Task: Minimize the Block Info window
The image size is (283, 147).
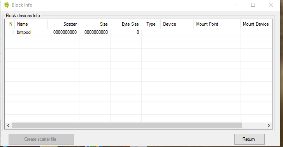Action: pos(236,5)
